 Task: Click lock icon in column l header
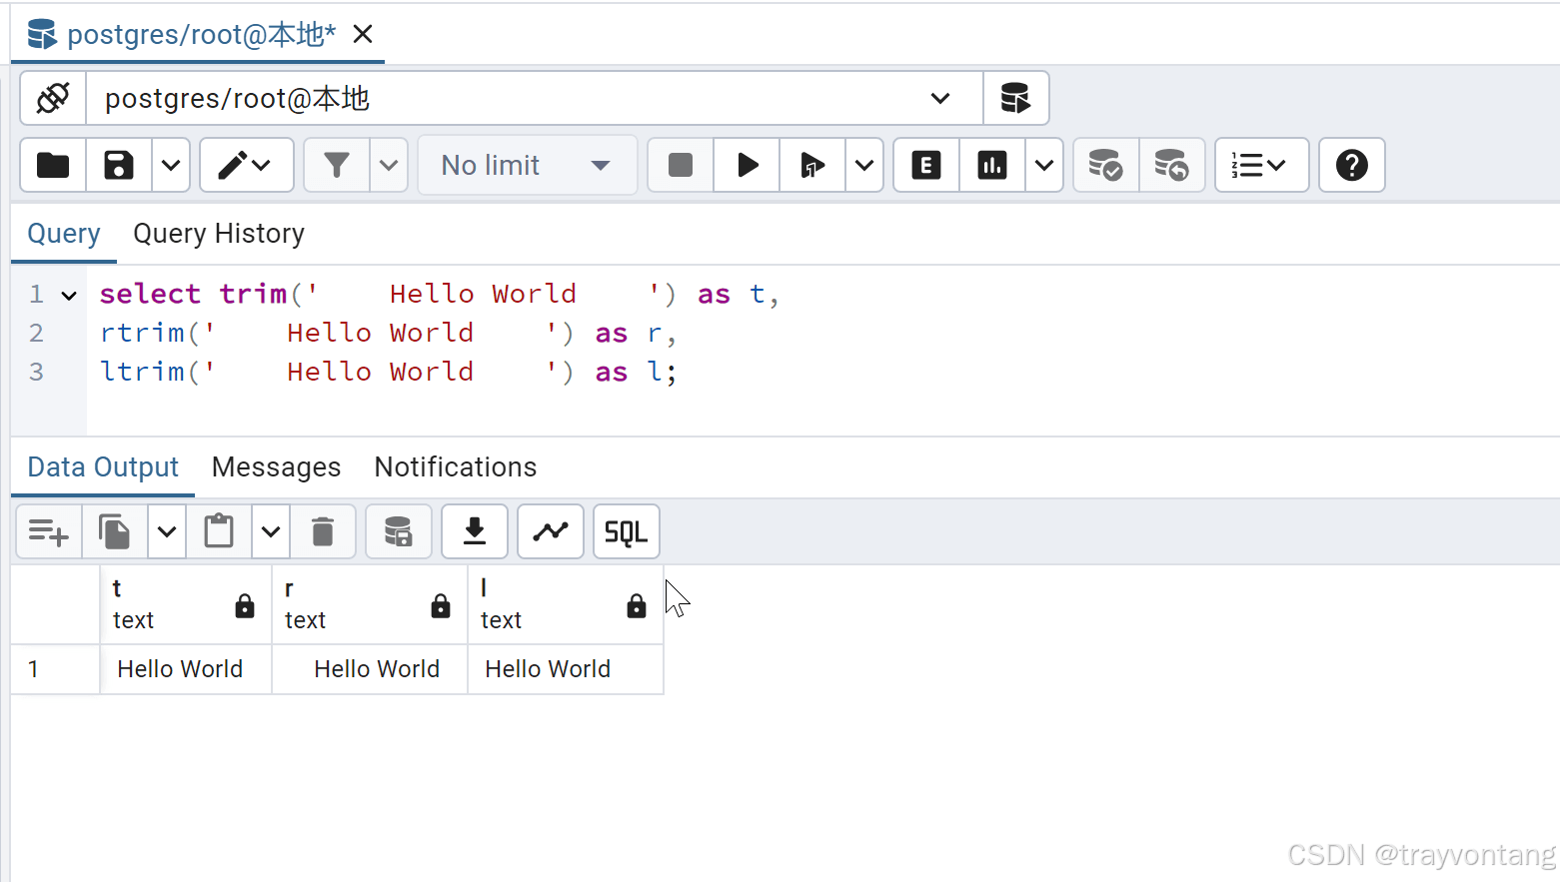(x=637, y=605)
